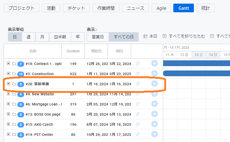
Task: Click plus add button in #15 AKG Czech row
Action: click(x=155, y=124)
